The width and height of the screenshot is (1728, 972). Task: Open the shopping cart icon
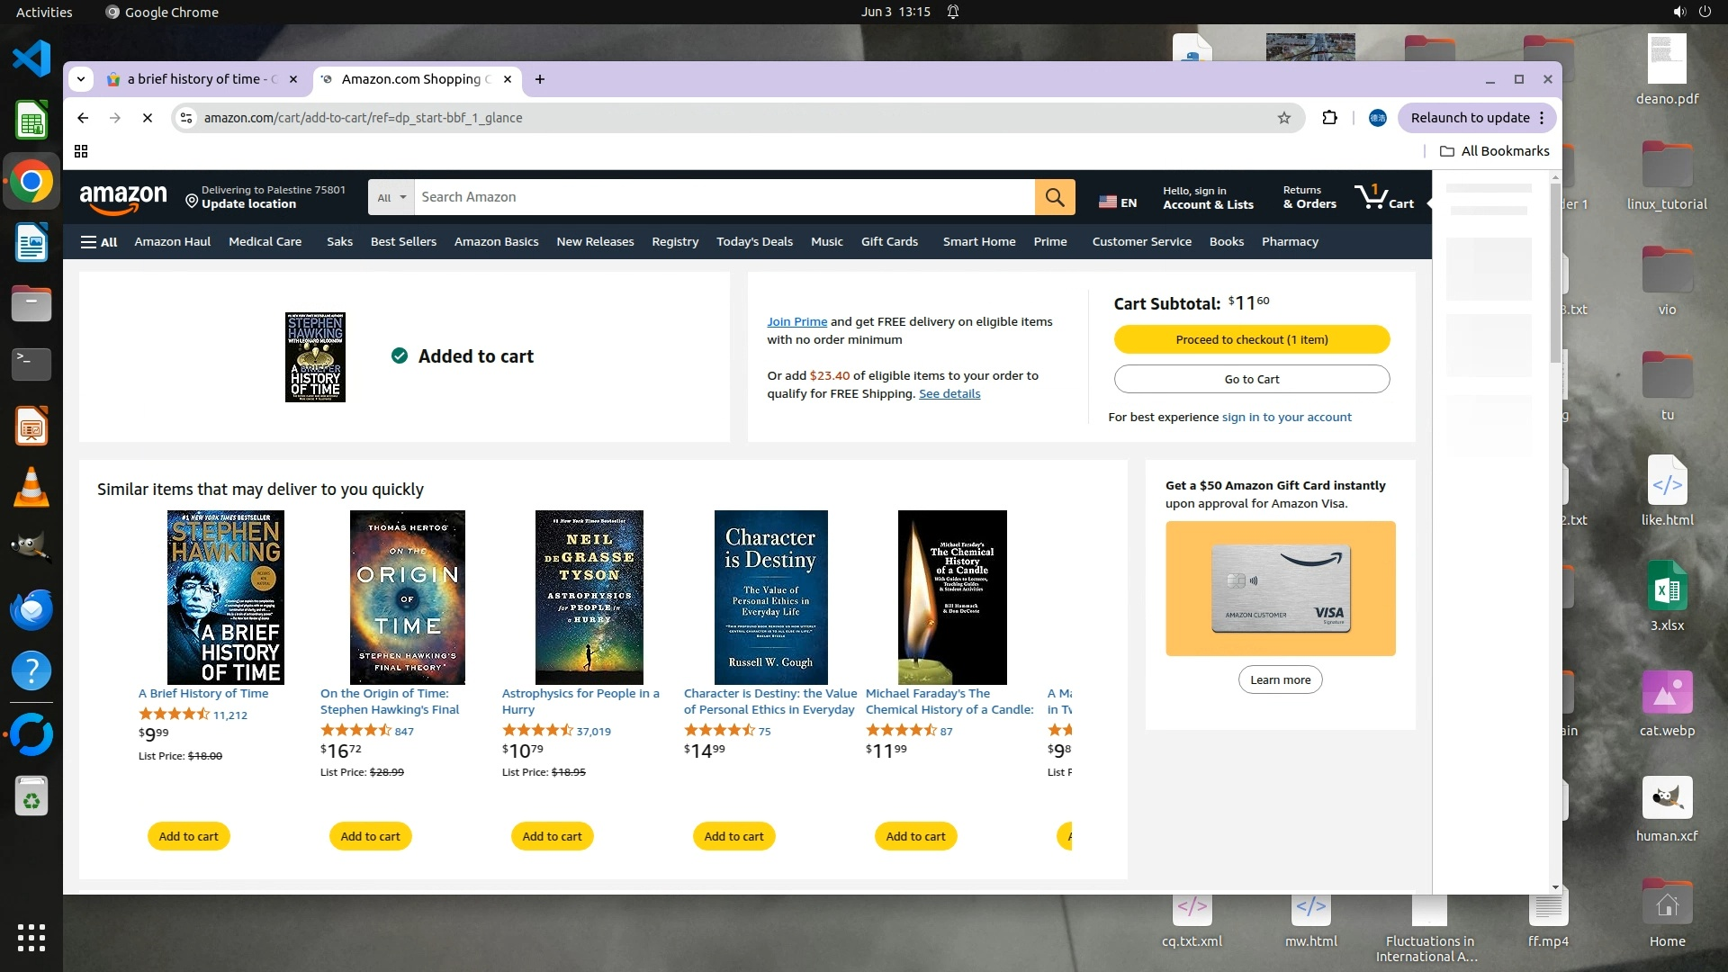[x=1383, y=197]
